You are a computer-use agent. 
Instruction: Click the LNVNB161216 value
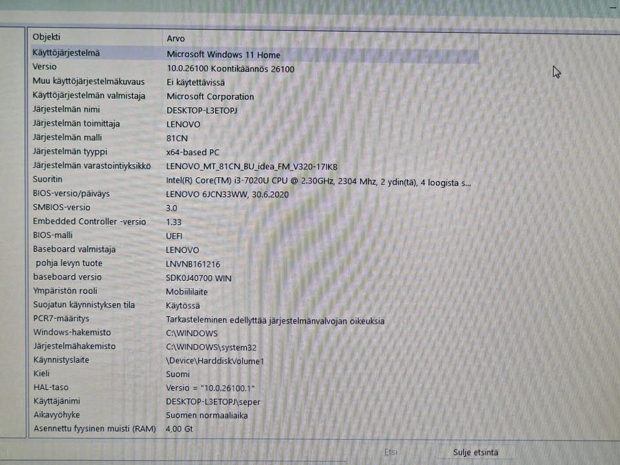pos(193,264)
